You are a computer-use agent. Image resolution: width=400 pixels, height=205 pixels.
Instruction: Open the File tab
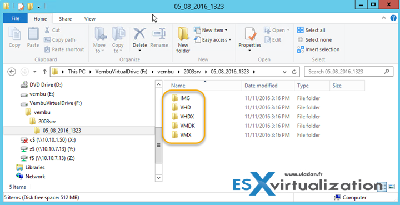tap(16, 19)
